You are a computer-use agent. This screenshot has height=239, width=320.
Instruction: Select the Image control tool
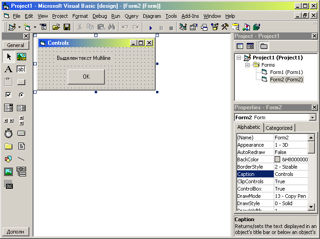[x=8, y=171]
